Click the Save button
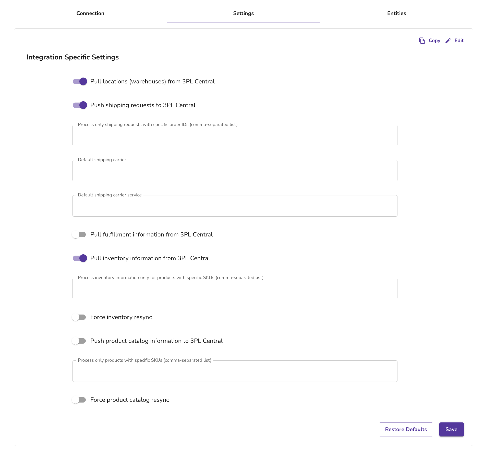This screenshot has height=451, width=484. pyautogui.click(x=451, y=429)
